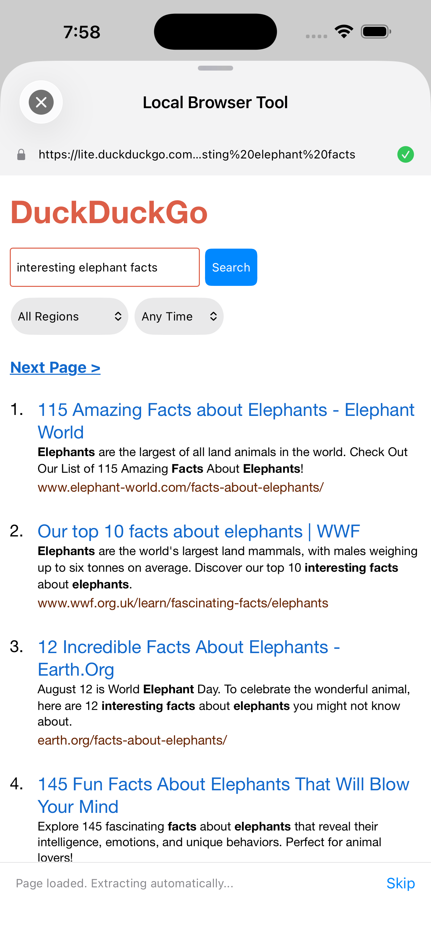Visit the www.wwf.org.uk URL link
Screen dimensions: 431x937
click(183, 603)
